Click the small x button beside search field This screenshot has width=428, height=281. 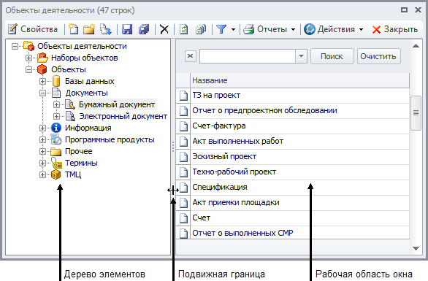coord(190,56)
